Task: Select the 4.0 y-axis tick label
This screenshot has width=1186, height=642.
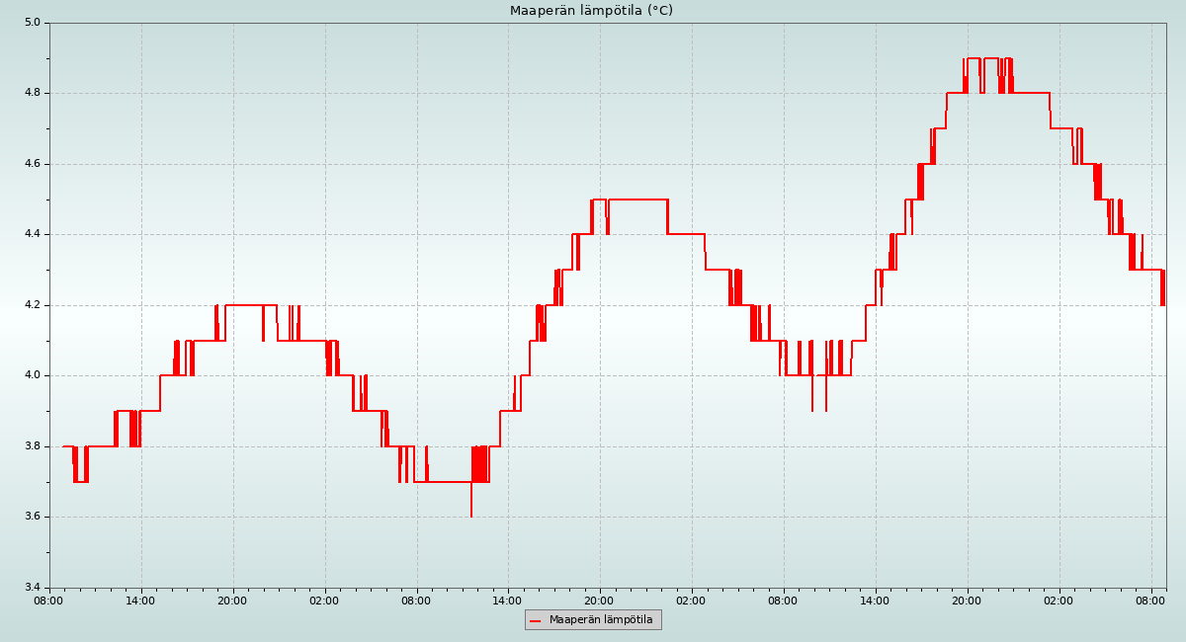Action: click(x=31, y=375)
